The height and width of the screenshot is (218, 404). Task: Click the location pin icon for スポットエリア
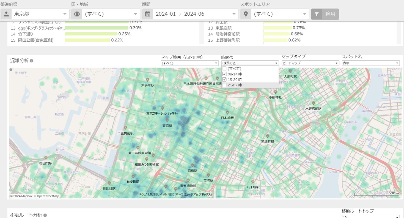coord(246,14)
